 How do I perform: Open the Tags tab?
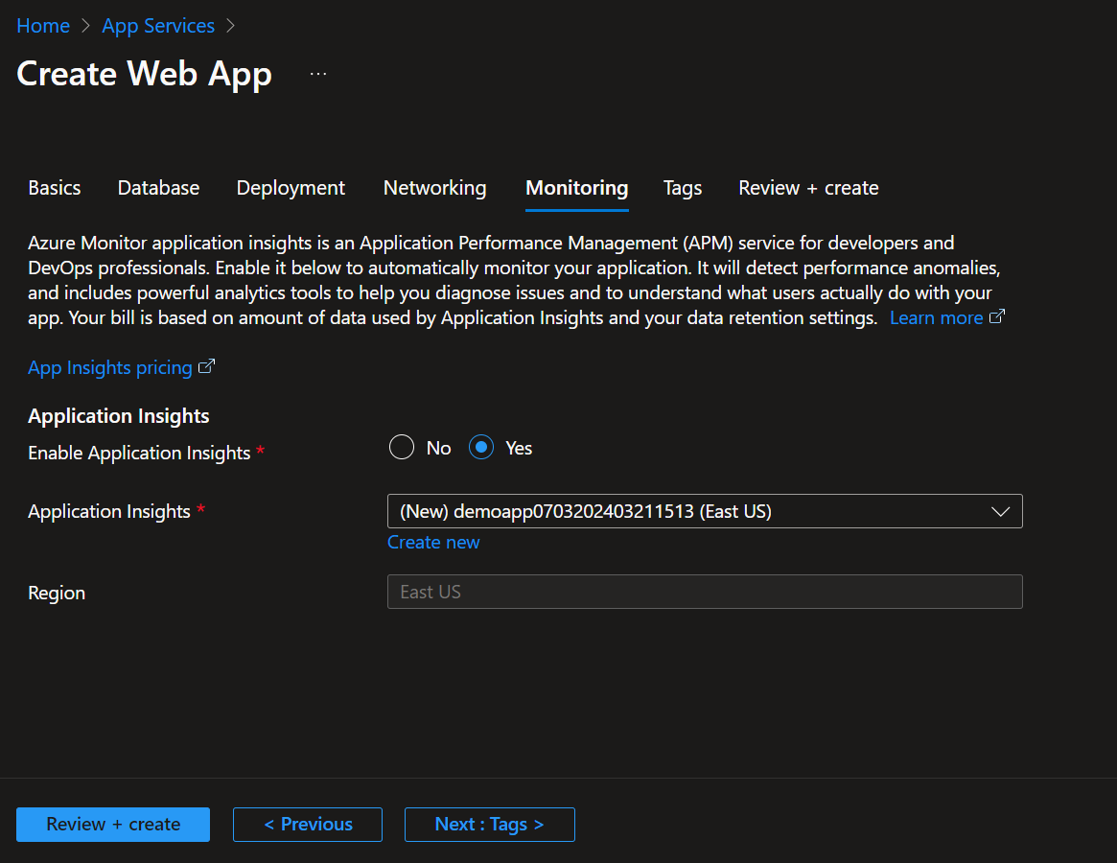click(x=683, y=188)
